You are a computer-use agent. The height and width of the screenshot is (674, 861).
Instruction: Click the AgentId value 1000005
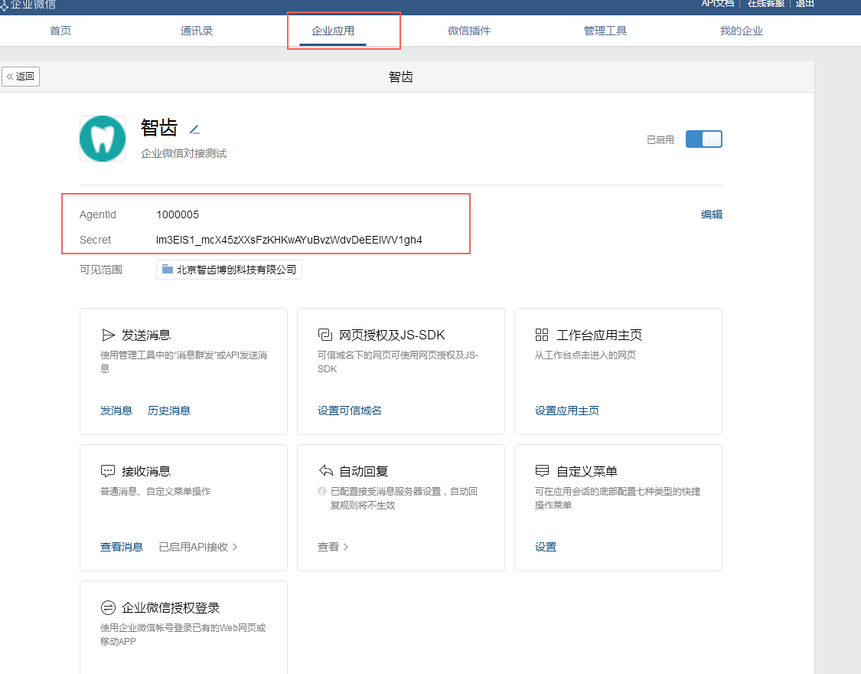[178, 214]
